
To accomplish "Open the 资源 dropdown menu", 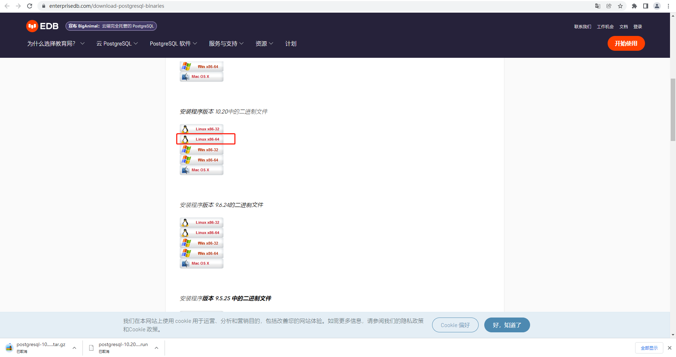I will tap(264, 43).
